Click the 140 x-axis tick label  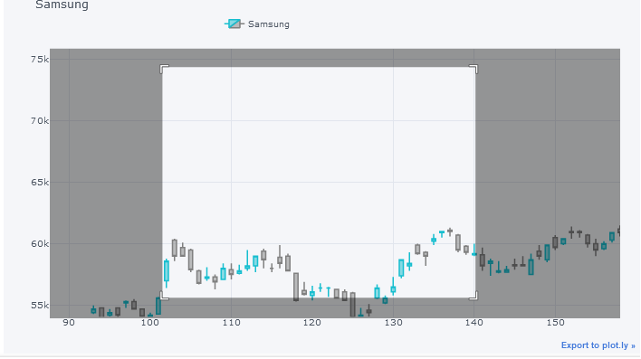coord(474,323)
